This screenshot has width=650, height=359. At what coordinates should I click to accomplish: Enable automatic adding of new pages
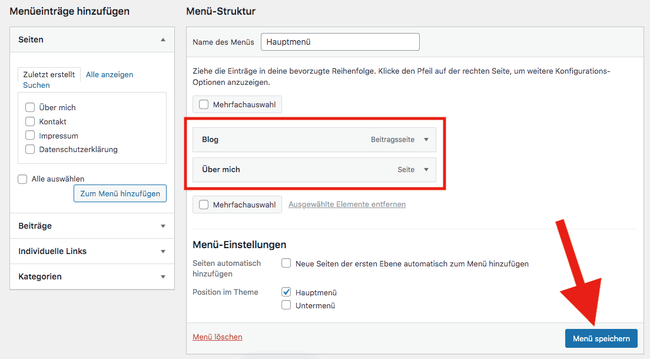(x=286, y=264)
